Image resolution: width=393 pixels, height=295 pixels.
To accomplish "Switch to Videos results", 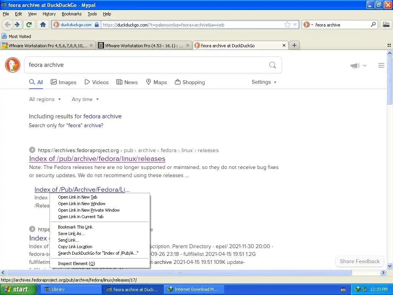I will tap(96, 82).
